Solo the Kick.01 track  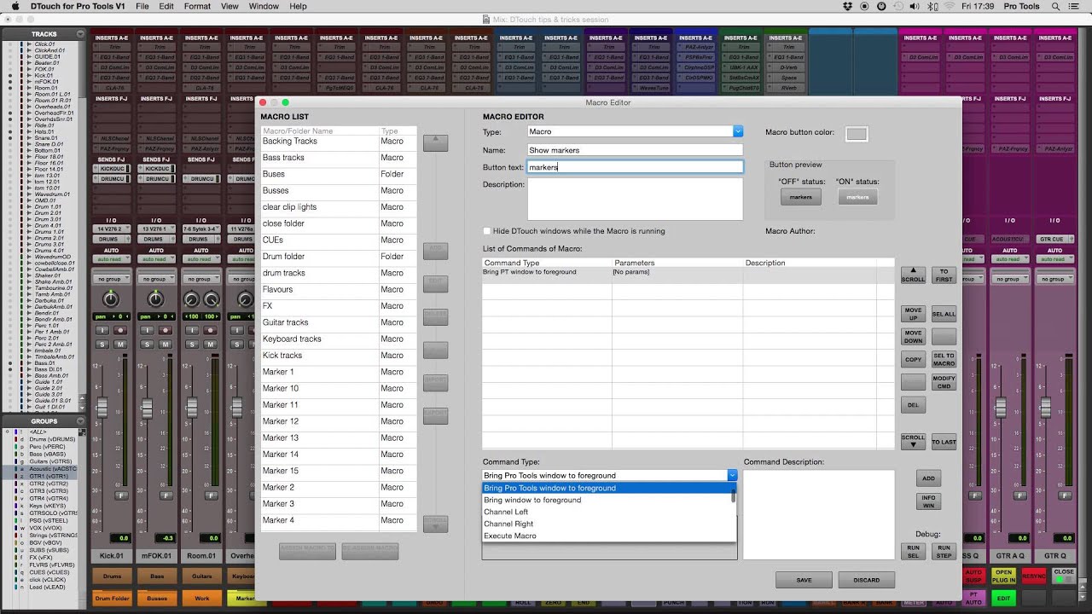pos(102,344)
